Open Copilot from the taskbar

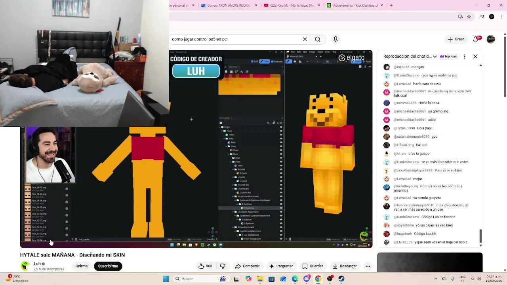pyautogui.click(x=248, y=279)
